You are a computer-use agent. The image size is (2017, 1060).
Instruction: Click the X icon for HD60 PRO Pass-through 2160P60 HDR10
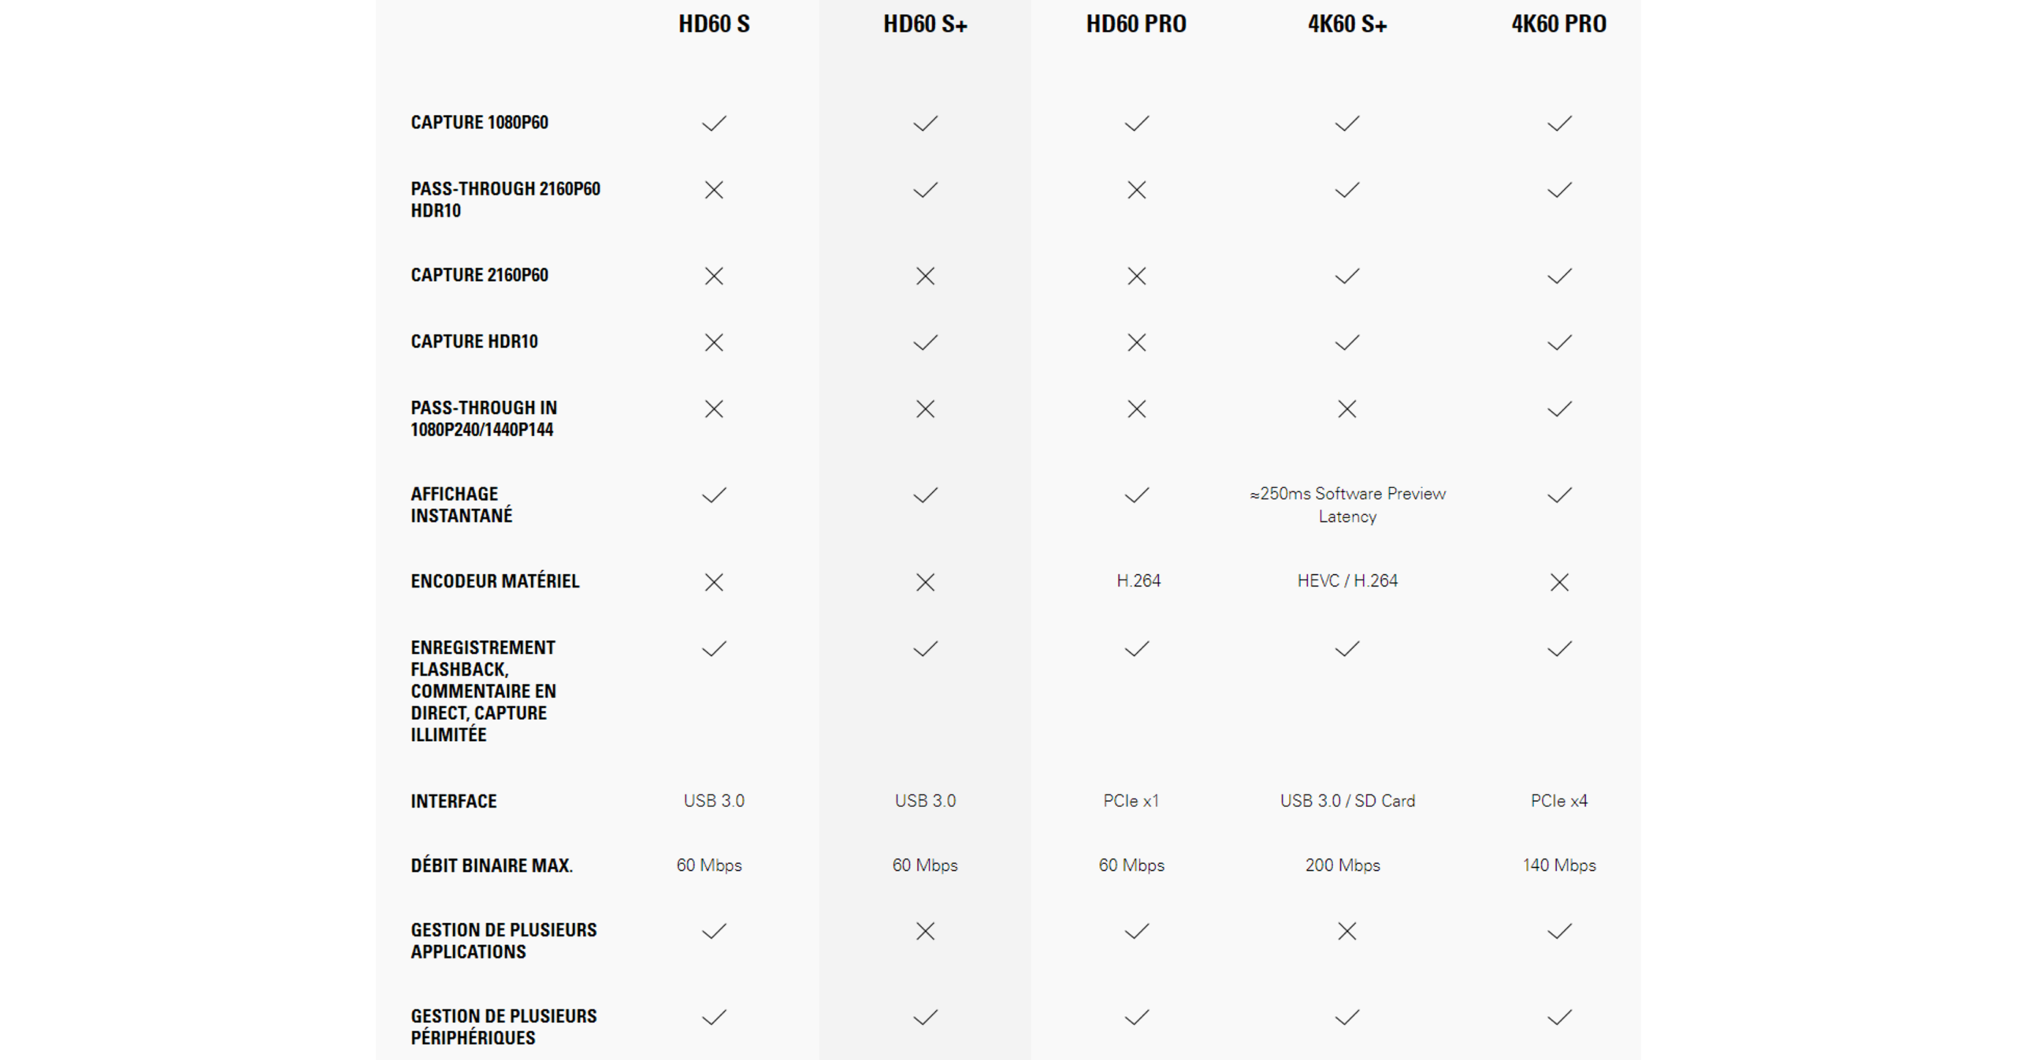coord(1136,190)
